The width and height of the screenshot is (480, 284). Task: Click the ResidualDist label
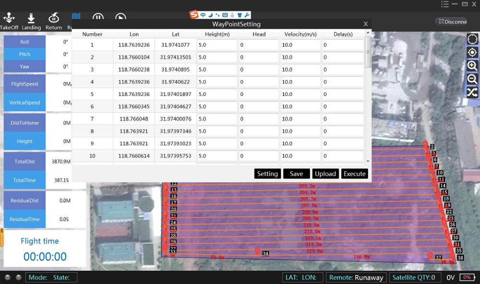pos(24,201)
